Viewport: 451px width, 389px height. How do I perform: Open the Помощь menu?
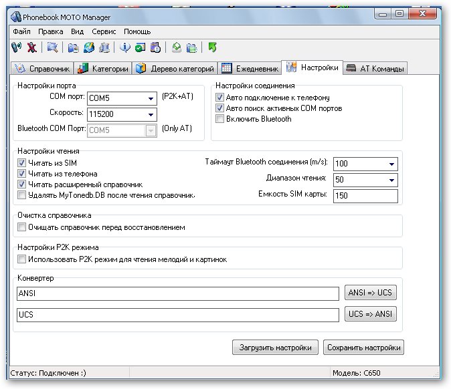[x=137, y=31]
